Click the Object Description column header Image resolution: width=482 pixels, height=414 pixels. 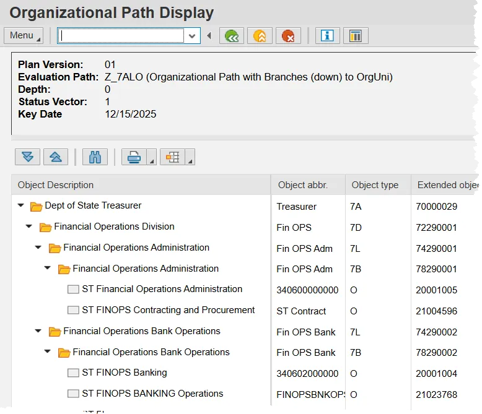tap(56, 185)
